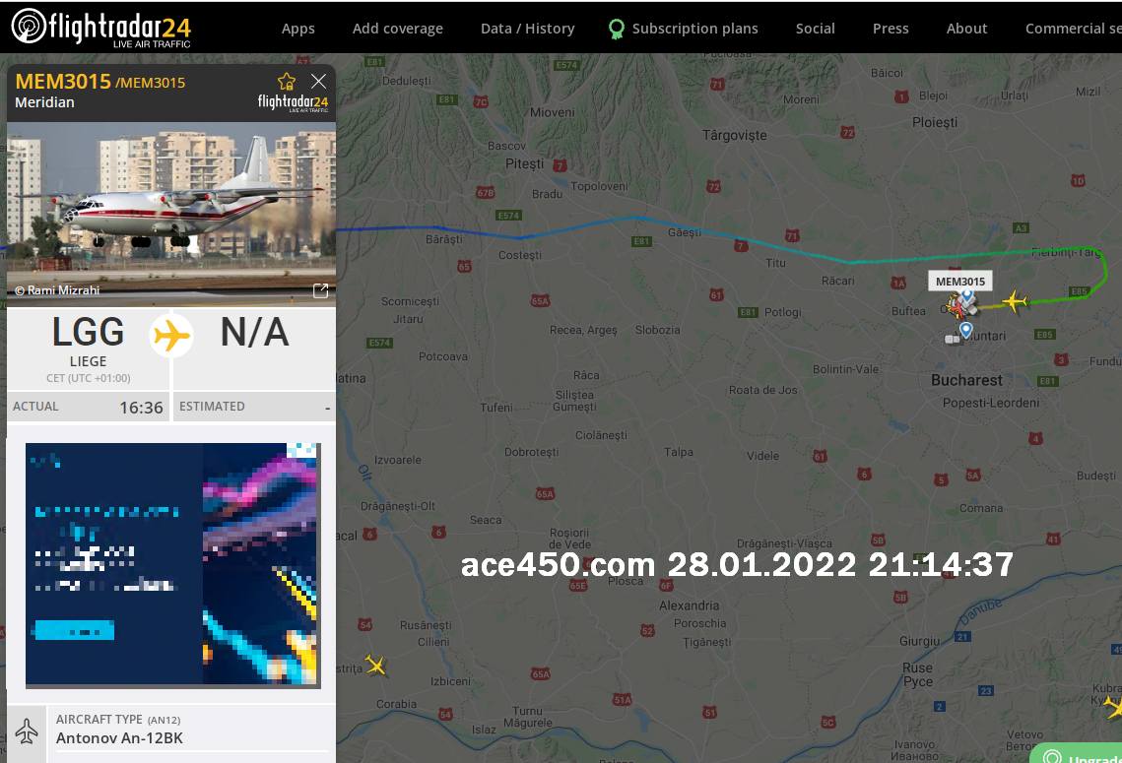
Task: Open the Data / History menu
Action: [x=527, y=29]
